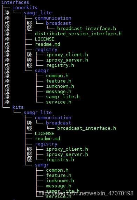Select readme.md under kits
This screenshot has width=137, height=200.
point(48,139)
